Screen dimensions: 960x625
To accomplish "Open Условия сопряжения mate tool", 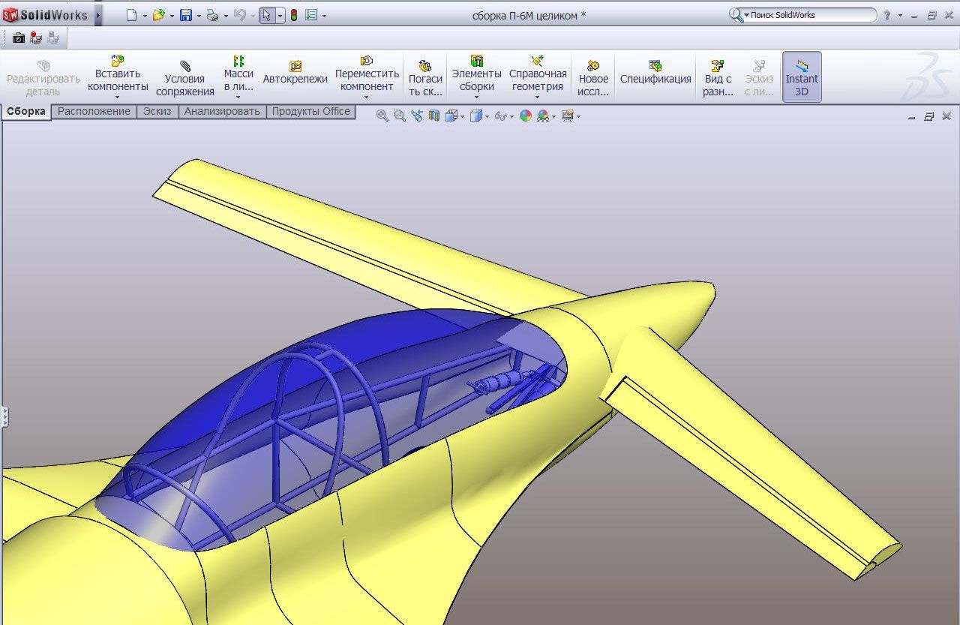I will (x=184, y=78).
